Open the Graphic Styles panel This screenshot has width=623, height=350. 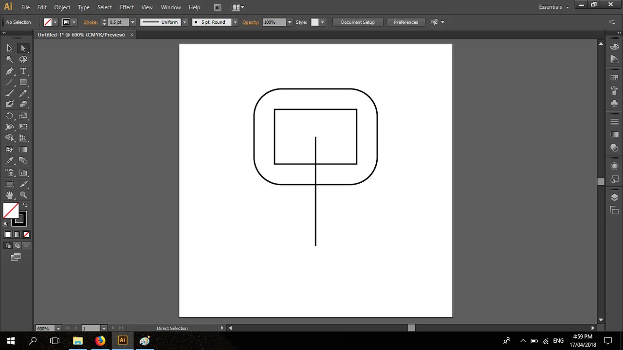[x=614, y=179]
